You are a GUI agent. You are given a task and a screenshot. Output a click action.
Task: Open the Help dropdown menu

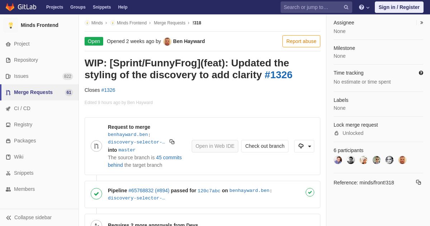pos(364,7)
